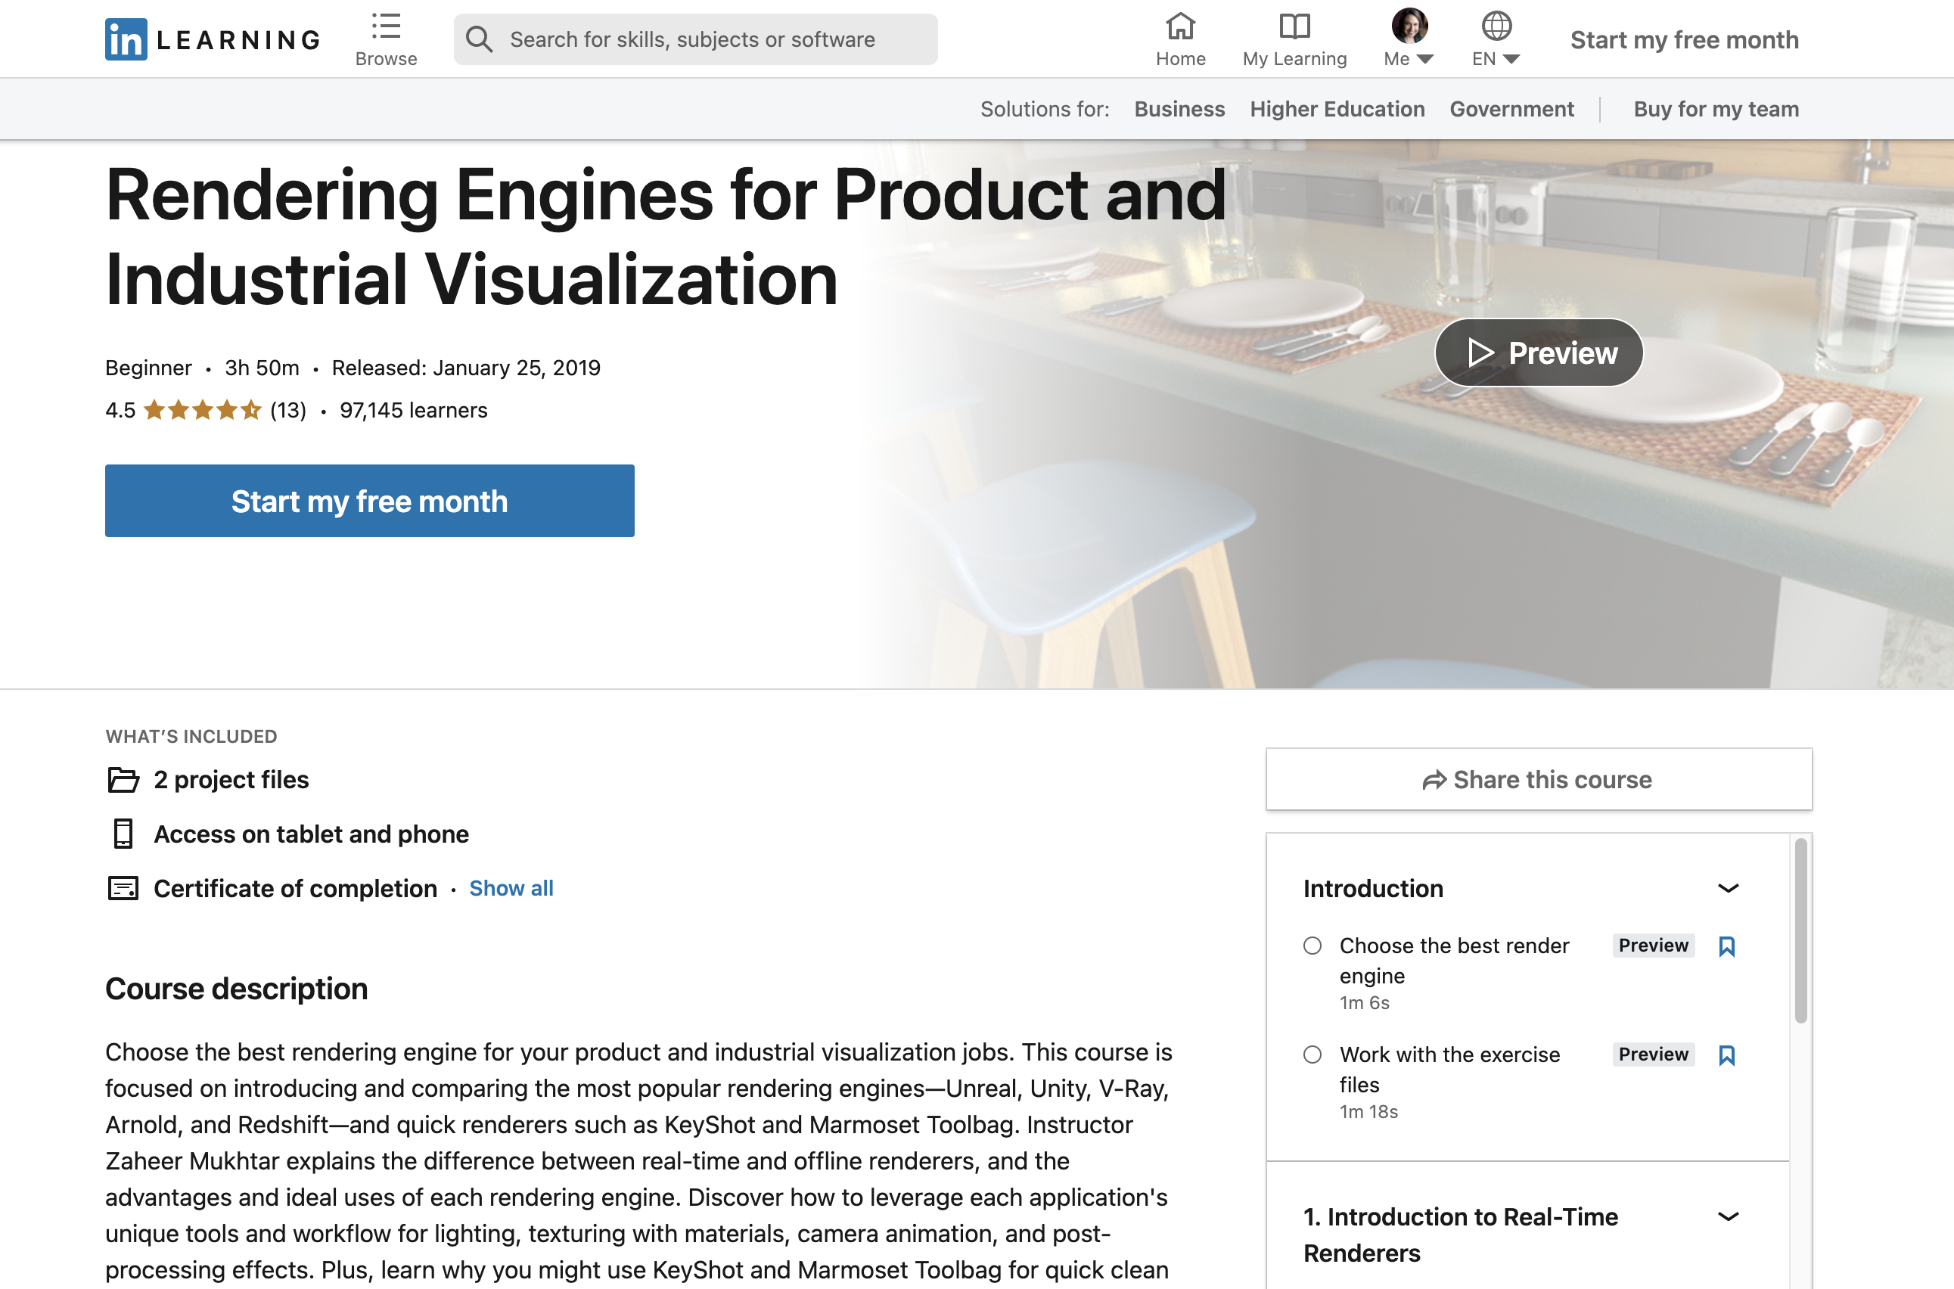Screen dimensions: 1954x1289
Task: Expand Introduction to Real-Time Renderers chevron
Action: (x=1728, y=1216)
